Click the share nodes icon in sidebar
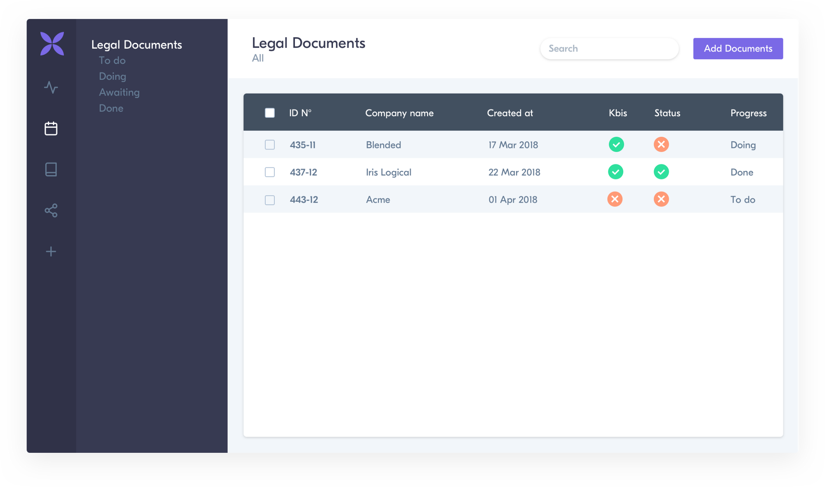The width and height of the screenshot is (825, 487). coord(51,211)
